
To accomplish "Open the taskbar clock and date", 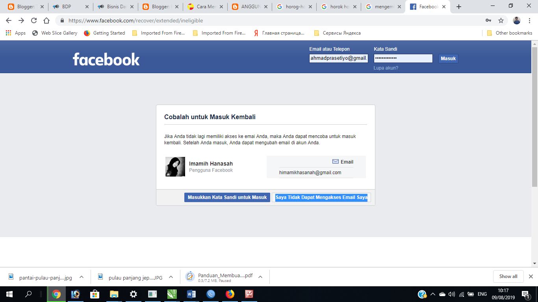I will (503, 294).
